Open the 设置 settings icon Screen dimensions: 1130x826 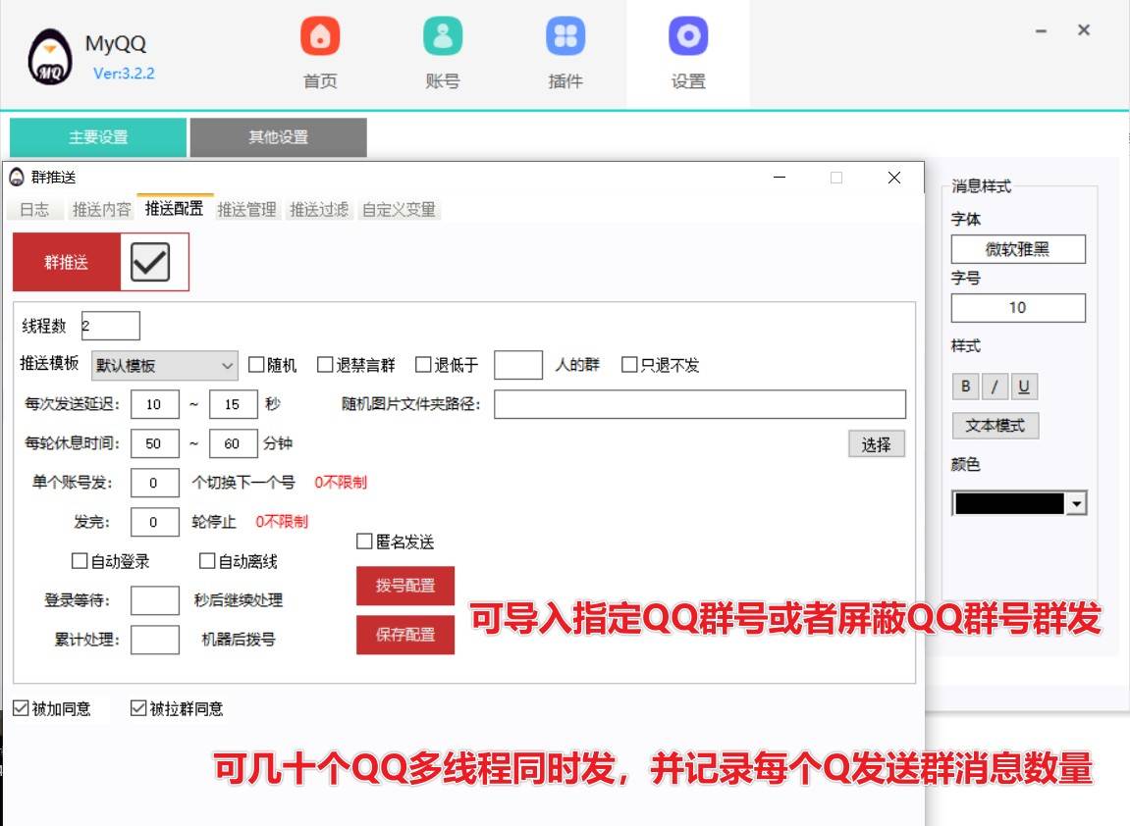pyautogui.click(x=688, y=37)
